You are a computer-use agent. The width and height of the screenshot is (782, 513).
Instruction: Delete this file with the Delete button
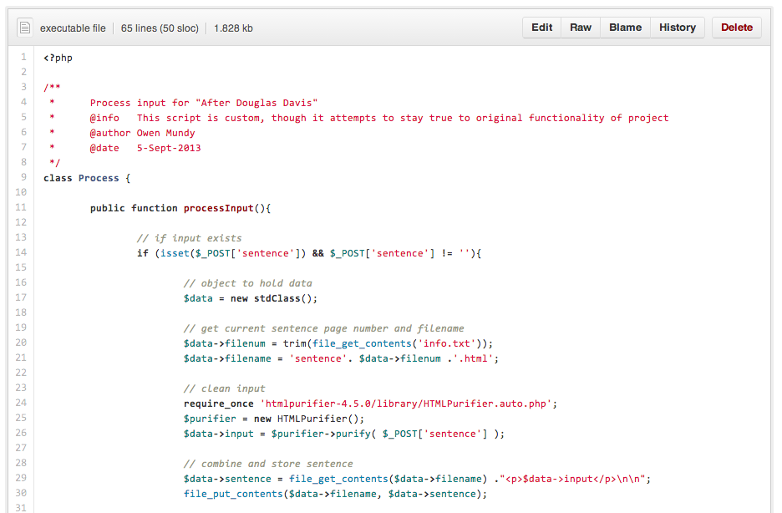tap(737, 28)
